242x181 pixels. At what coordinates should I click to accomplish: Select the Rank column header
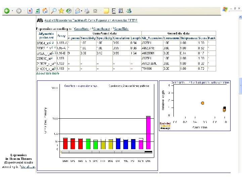click(x=212, y=38)
